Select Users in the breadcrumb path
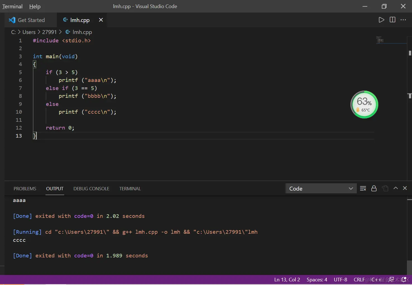Viewport: 412px width, 285px height. click(29, 32)
